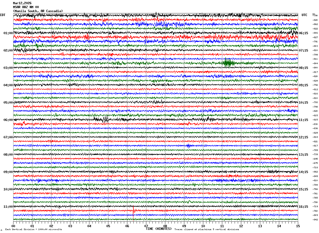The width and height of the screenshot is (319, 233).
Task: Click the DC offset value -836
Action: pyautogui.click(x=315, y=128)
